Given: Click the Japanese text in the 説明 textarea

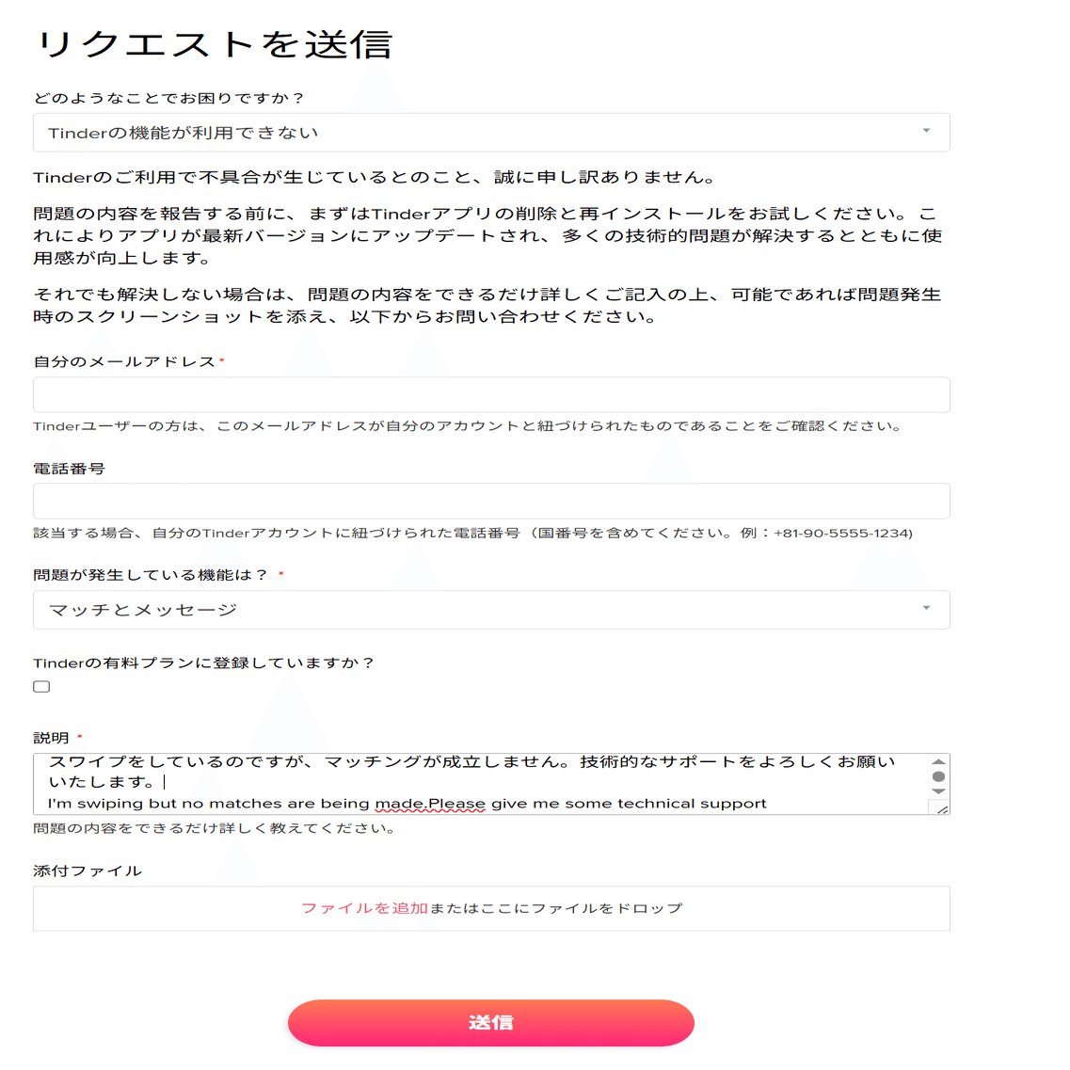Looking at the screenshot, I should tap(471, 771).
